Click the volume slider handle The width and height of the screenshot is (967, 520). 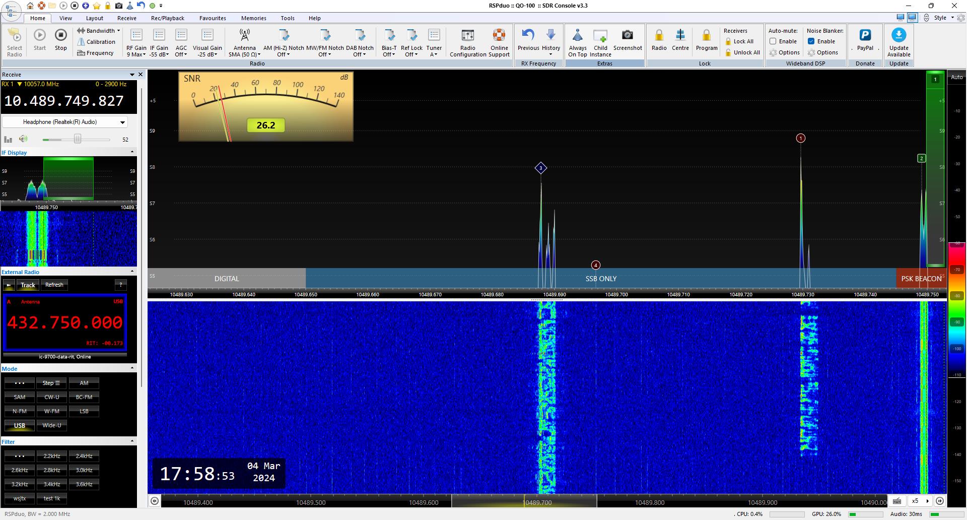(78, 139)
